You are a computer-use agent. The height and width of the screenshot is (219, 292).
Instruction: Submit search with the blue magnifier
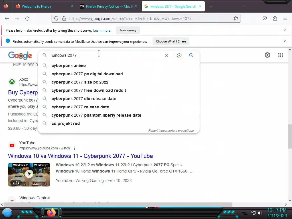(191, 55)
